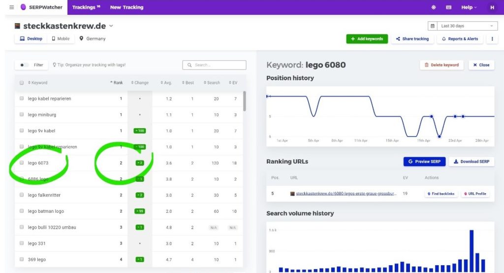Image resolution: width=504 pixels, height=273 pixels.
Task: Click the SERPWatcher logo
Action: [x=41, y=7]
